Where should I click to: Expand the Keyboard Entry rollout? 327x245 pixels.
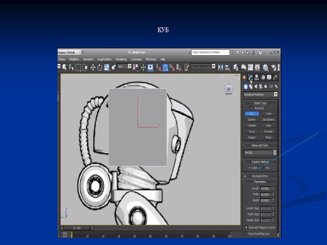[260, 176]
